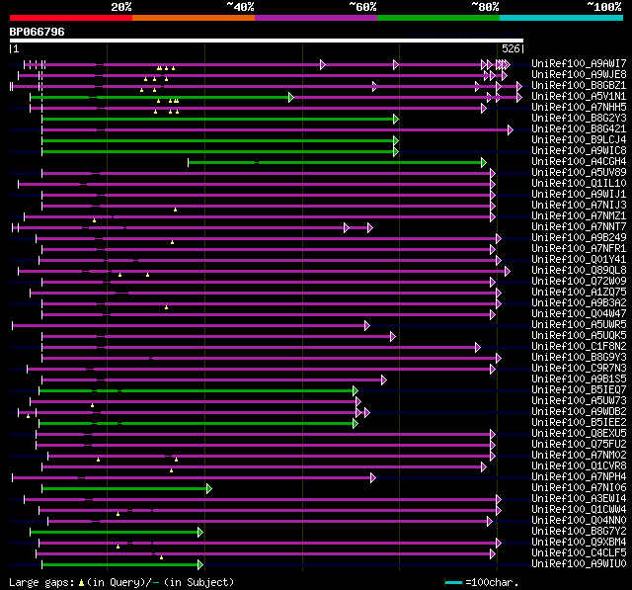Click subject name UniRef100_B5IEQ7
Image resolution: width=632 pixels, height=590 pixels.
[x=579, y=390]
